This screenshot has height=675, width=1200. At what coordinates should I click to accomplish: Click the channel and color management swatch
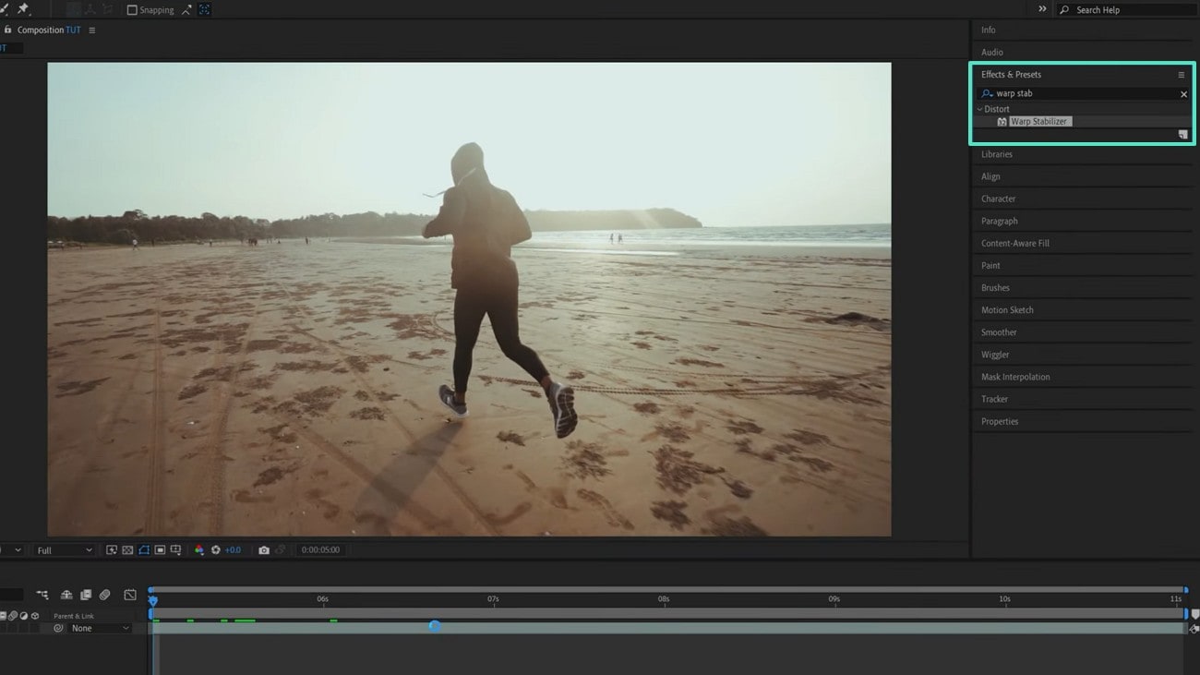point(199,549)
